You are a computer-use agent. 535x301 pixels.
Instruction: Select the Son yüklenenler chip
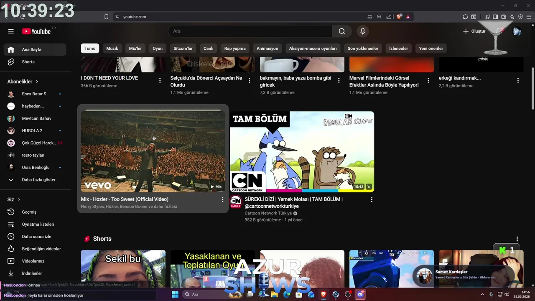[x=363, y=48]
